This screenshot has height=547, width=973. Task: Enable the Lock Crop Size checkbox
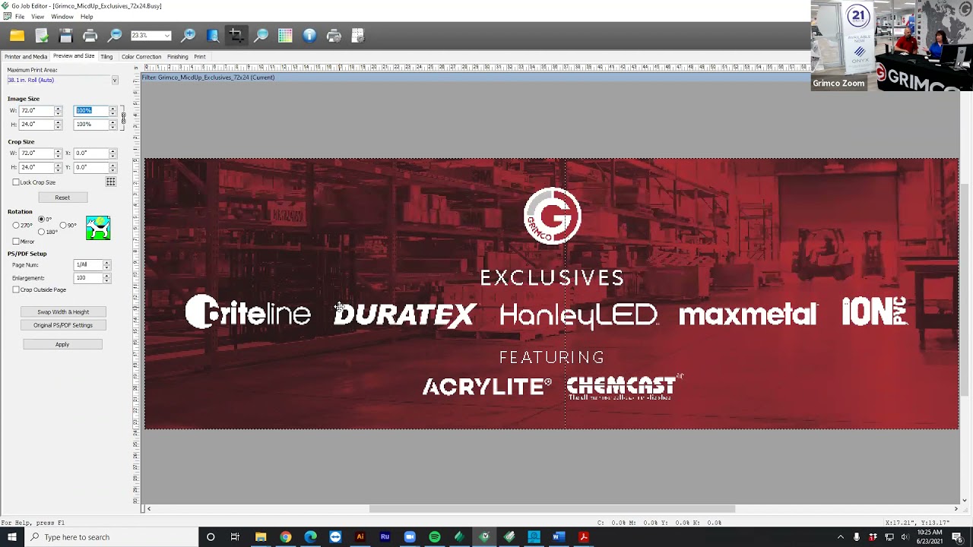[16, 182]
